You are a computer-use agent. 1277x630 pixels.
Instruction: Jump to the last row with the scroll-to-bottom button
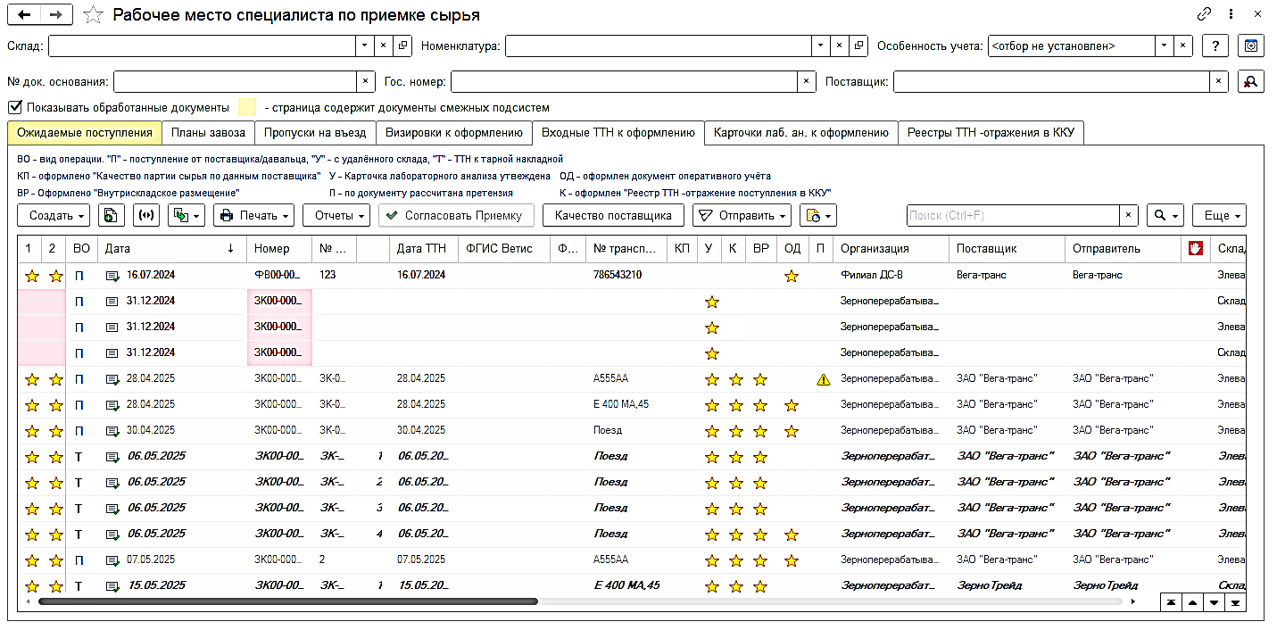point(1235,601)
